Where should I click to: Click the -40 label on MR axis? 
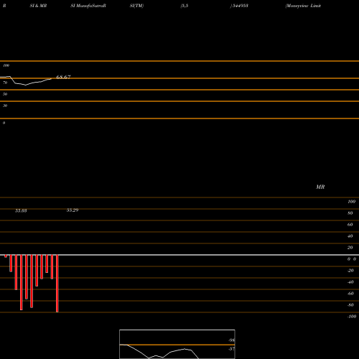350,282
